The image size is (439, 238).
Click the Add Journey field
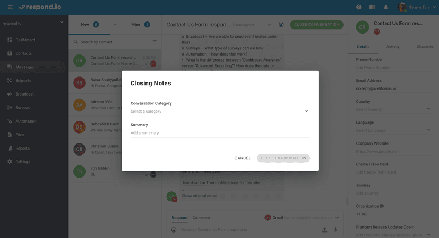coord(393,193)
